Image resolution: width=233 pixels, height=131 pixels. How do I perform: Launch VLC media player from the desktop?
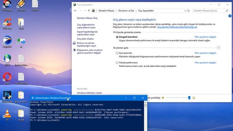tap(7, 115)
